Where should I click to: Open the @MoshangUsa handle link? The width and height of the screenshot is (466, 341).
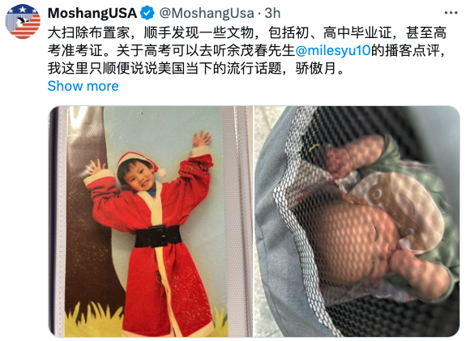pos(207,13)
